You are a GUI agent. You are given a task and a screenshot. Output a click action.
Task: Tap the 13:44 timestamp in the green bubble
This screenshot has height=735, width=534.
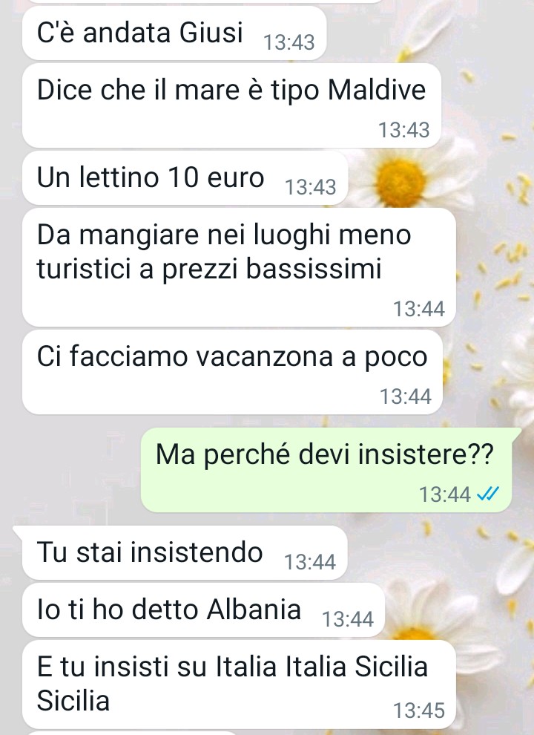(x=444, y=494)
